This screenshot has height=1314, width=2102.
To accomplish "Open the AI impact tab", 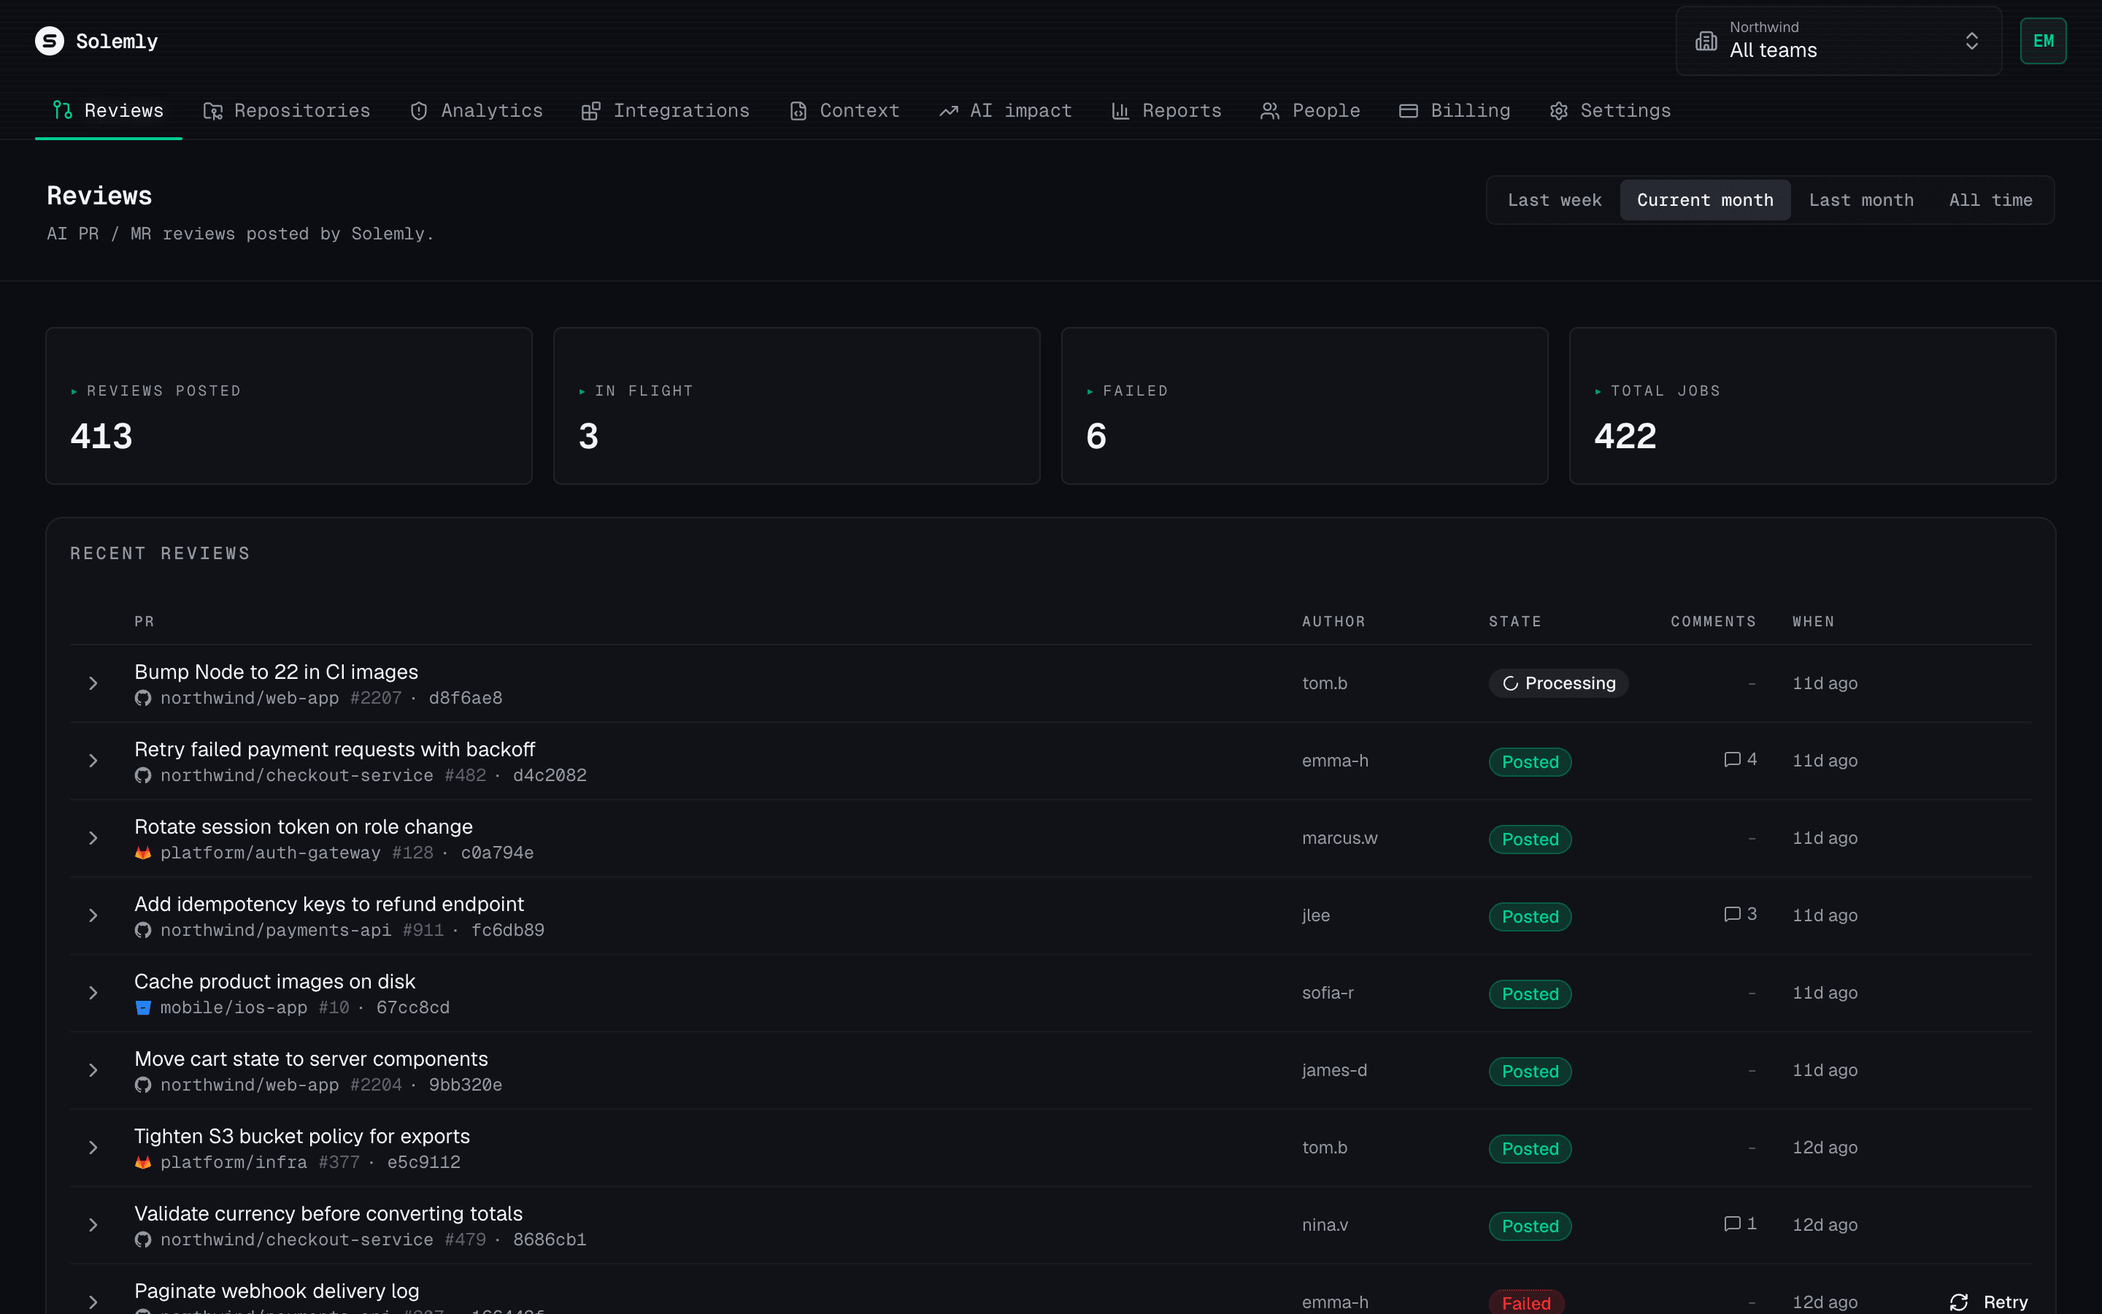I will tap(1005, 110).
